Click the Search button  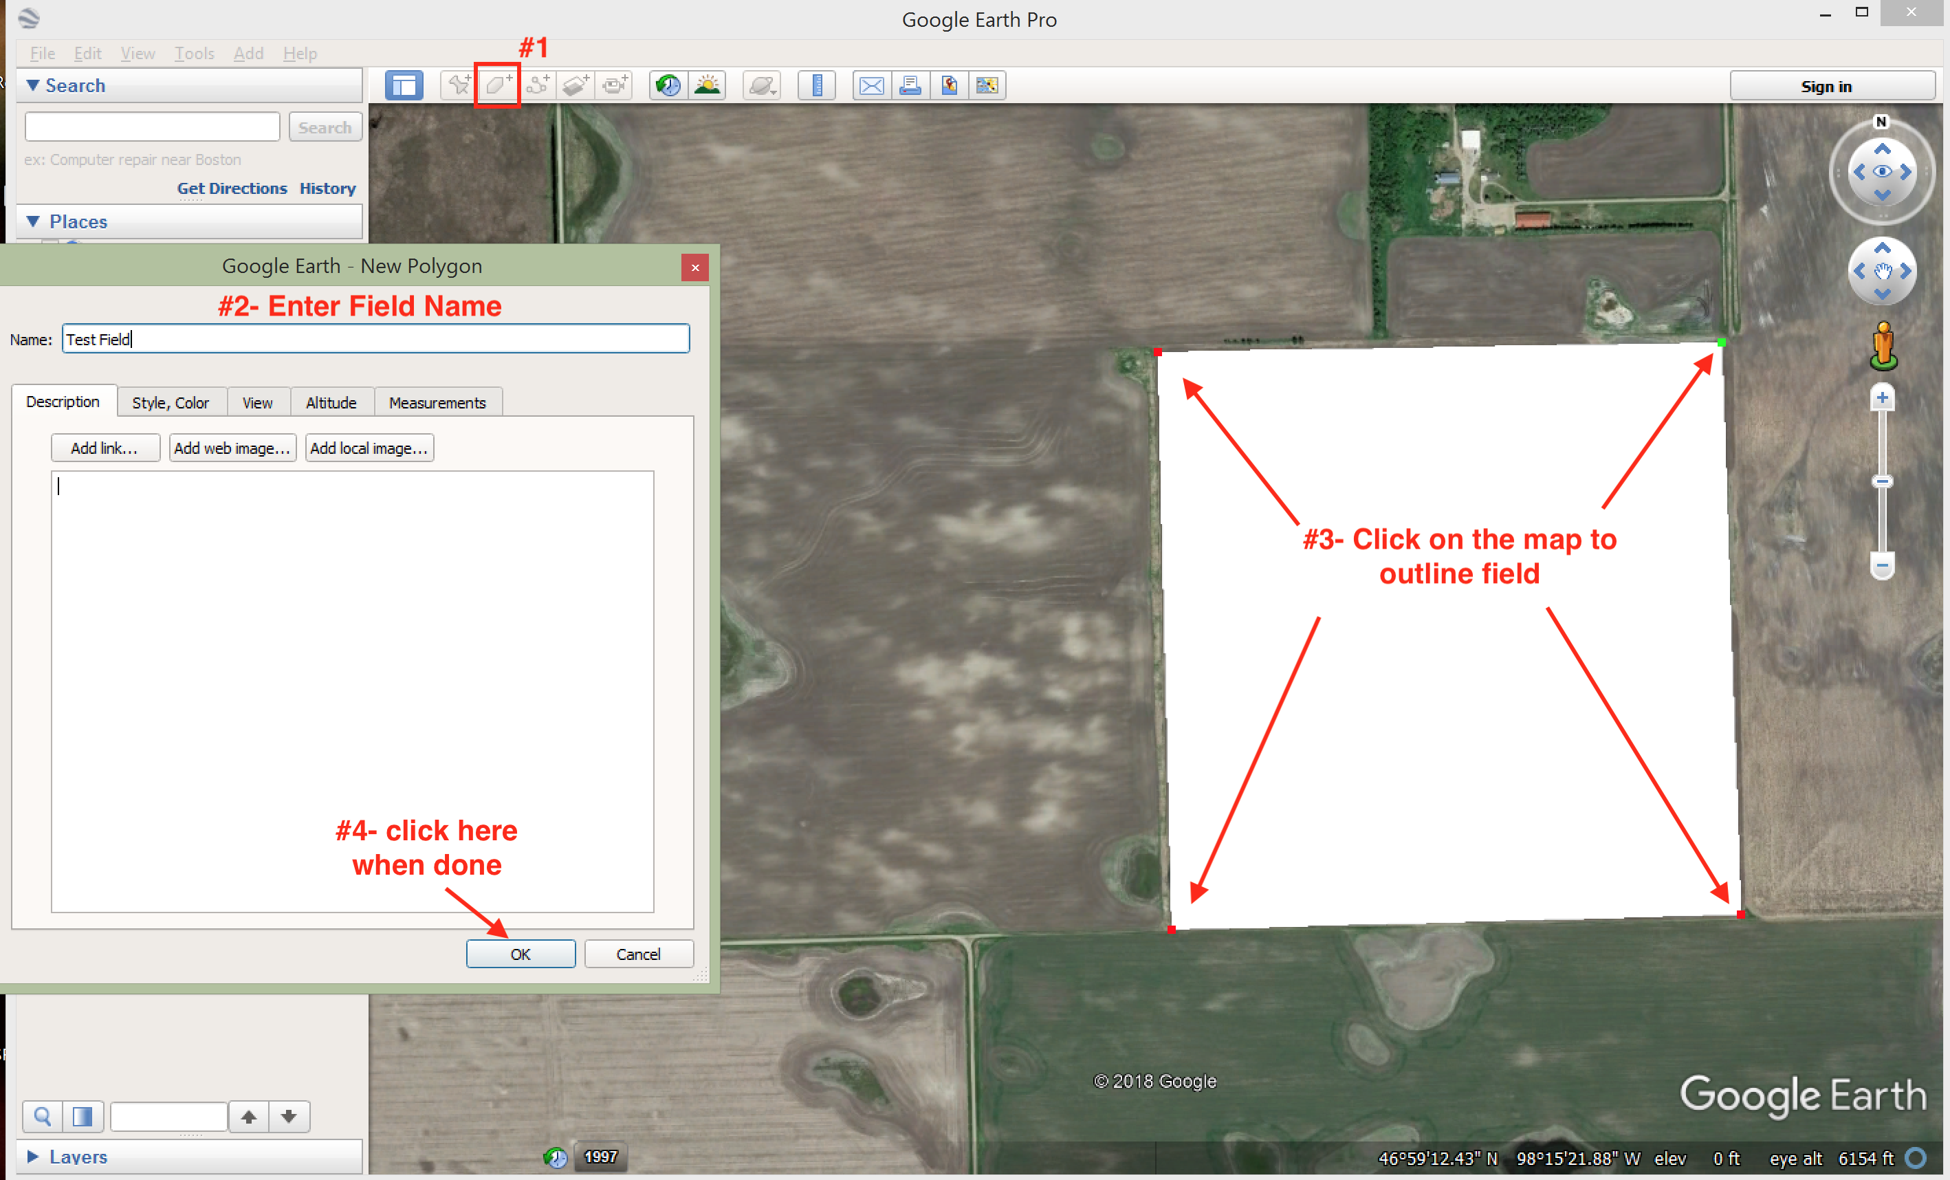325,127
